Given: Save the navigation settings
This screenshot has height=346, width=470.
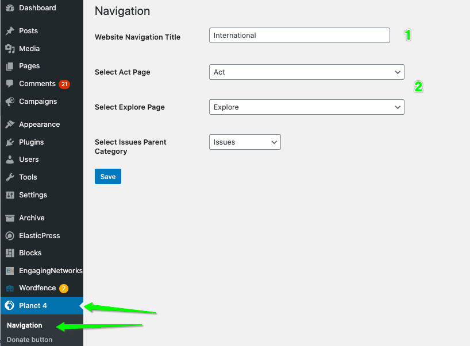Looking at the screenshot, I should click(108, 177).
